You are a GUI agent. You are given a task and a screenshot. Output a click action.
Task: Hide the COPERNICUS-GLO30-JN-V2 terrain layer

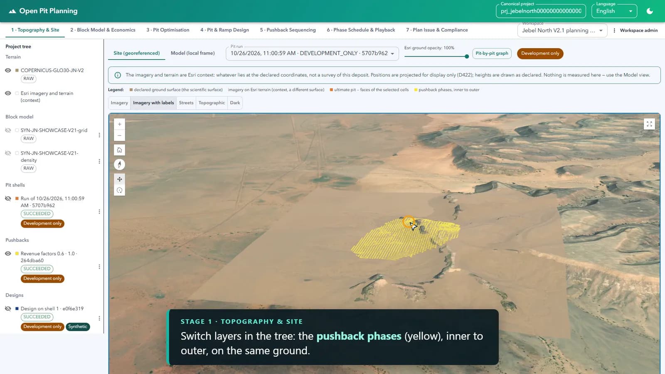point(8,70)
